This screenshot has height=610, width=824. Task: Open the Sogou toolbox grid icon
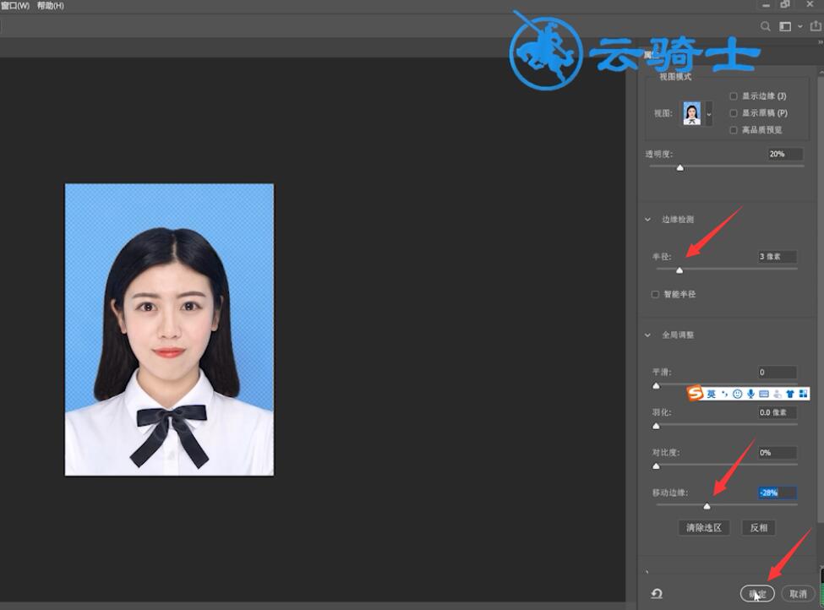[803, 394]
